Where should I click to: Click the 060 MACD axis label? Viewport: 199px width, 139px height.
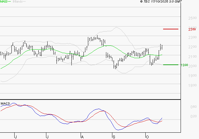[193, 107]
